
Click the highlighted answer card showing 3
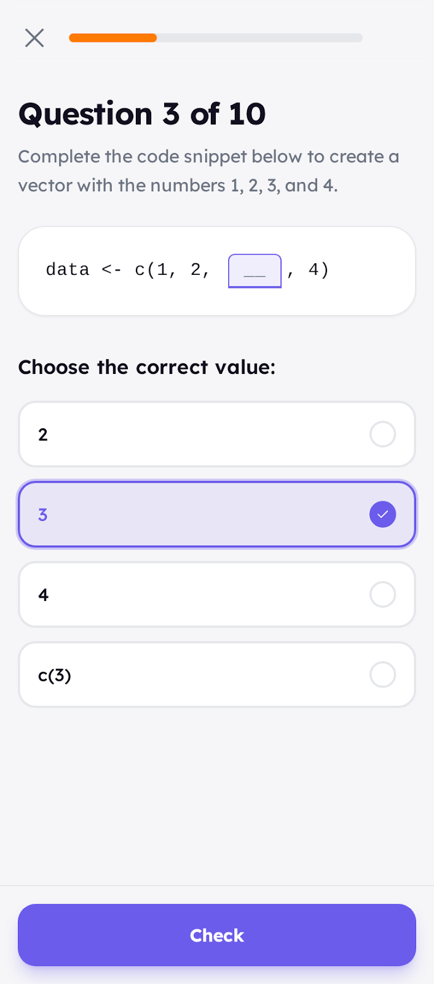tap(216, 514)
